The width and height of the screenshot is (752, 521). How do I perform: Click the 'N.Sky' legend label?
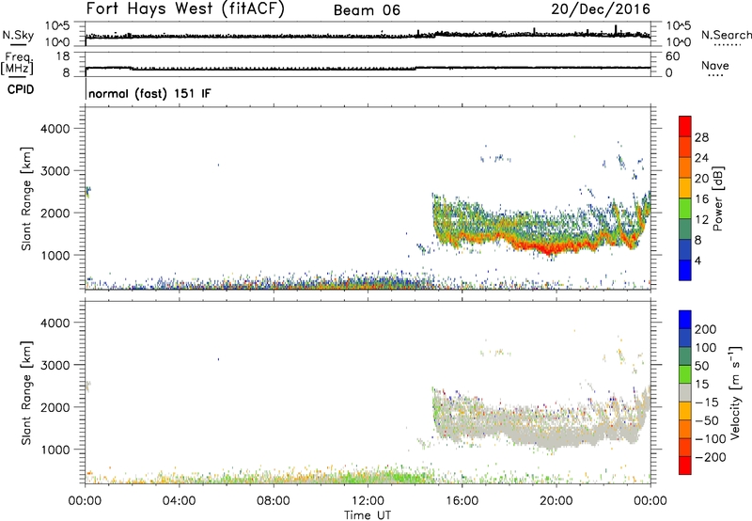click(18, 35)
